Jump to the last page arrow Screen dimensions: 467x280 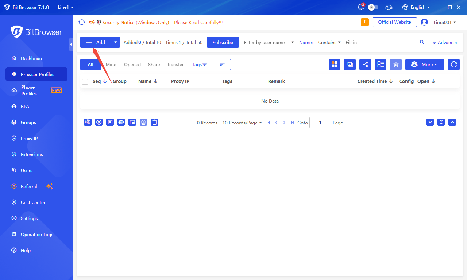click(x=292, y=123)
